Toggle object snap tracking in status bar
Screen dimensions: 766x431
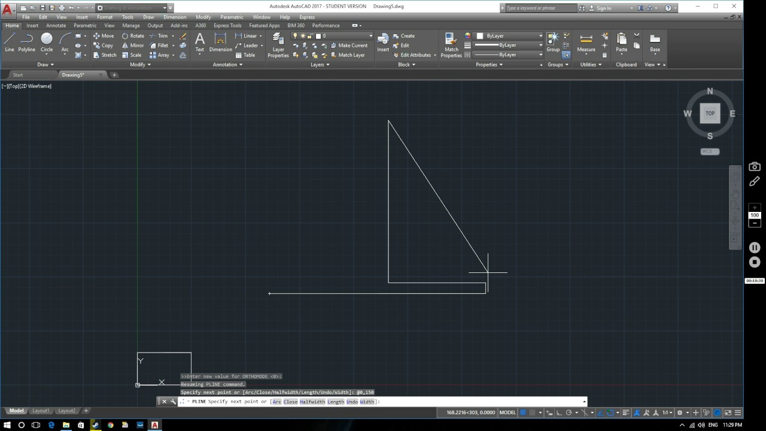(x=600, y=412)
